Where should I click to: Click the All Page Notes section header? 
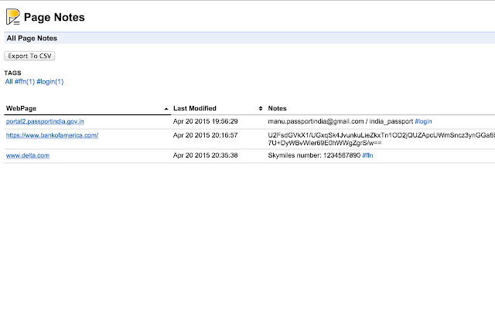coord(32,38)
